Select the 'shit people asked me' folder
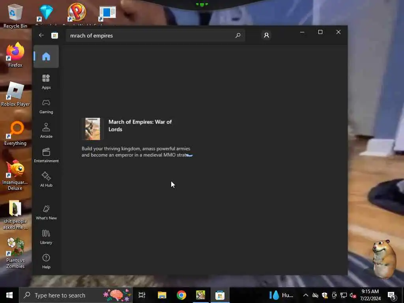Image resolution: width=404 pixels, height=303 pixels. (15, 215)
